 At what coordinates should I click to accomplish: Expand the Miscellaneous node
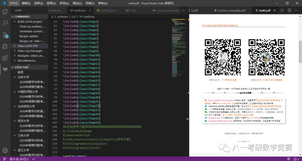coord(15,60)
